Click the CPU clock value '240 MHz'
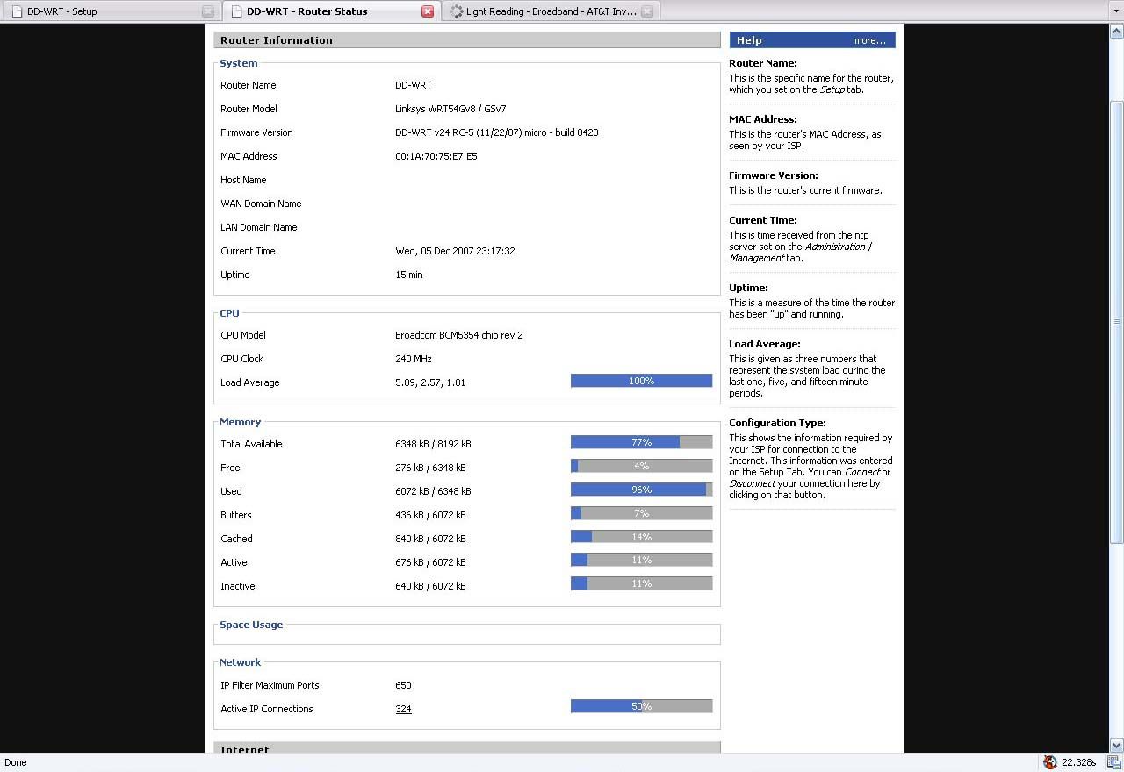The image size is (1124, 772). (414, 359)
